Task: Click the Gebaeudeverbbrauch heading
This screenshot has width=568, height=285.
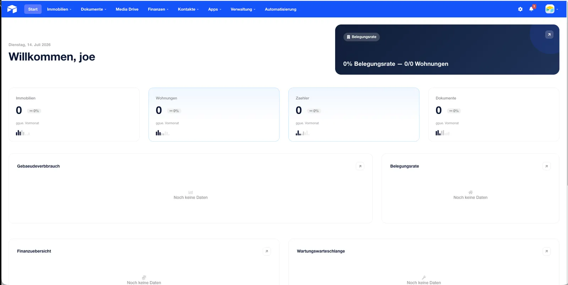Action: [x=38, y=166]
